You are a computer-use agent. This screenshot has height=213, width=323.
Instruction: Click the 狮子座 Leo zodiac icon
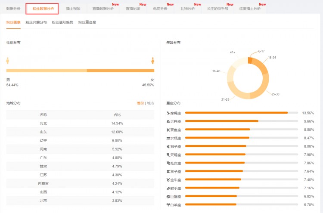[x=168, y=146]
